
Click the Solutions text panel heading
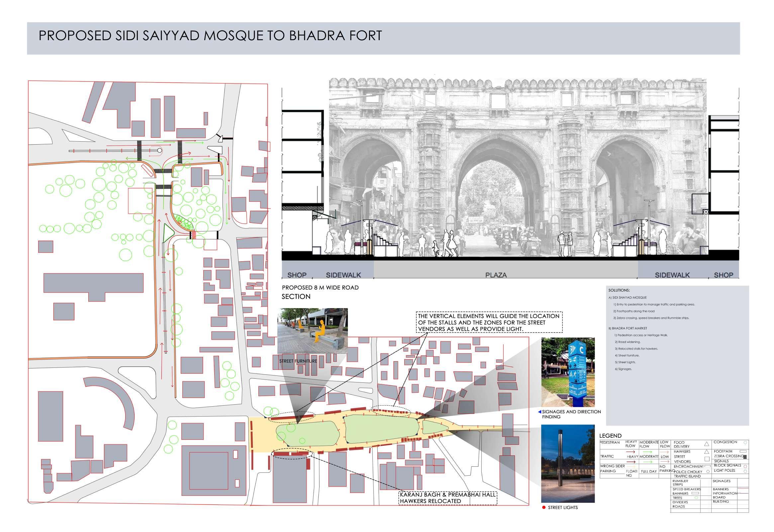point(619,290)
